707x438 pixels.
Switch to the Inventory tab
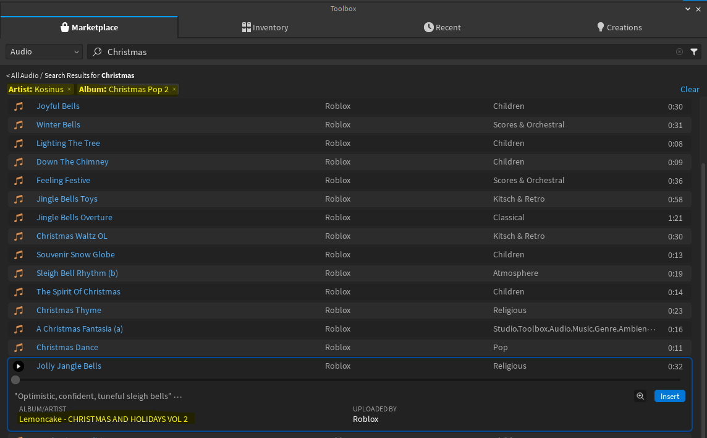click(x=265, y=27)
